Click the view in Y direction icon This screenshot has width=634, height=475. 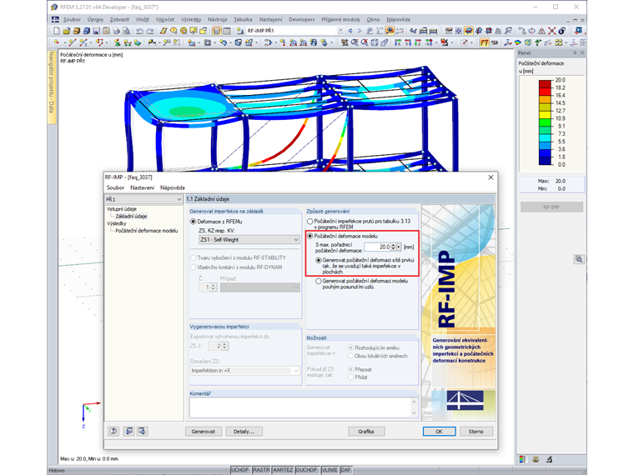[x=409, y=42]
